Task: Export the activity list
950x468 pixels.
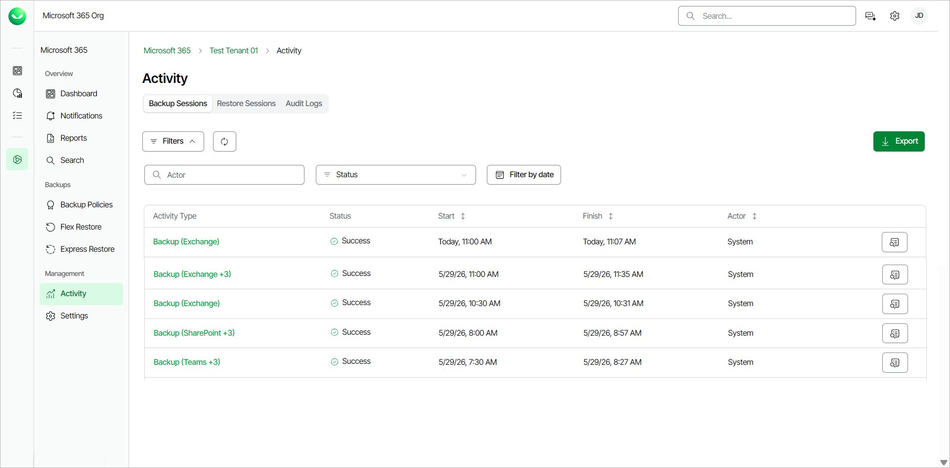Action: (x=899, y=142)
